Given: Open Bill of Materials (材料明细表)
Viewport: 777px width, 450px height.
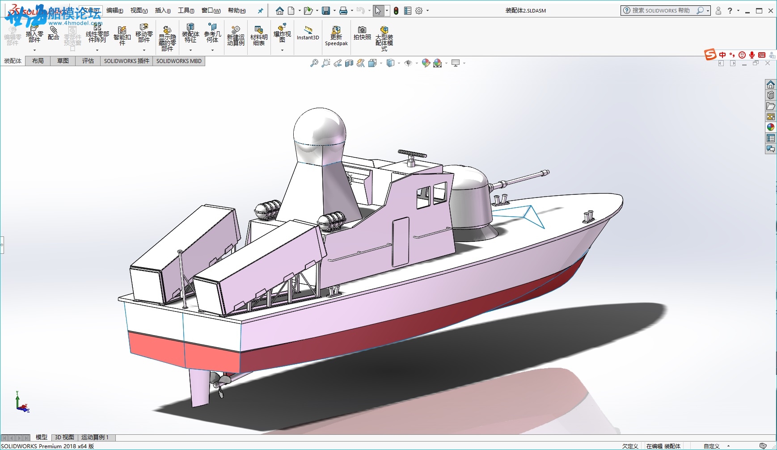Looking at the screenshot, I should [x=259, y=36].
